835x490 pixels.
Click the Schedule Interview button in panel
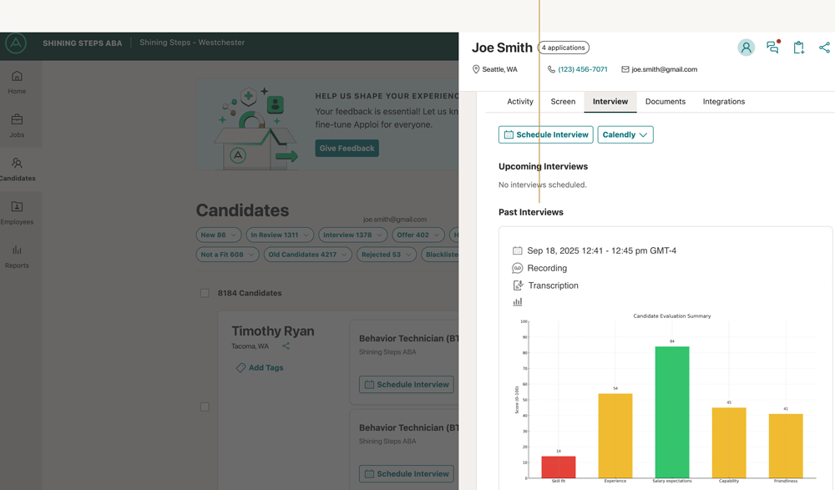click(x=545, y=134)
